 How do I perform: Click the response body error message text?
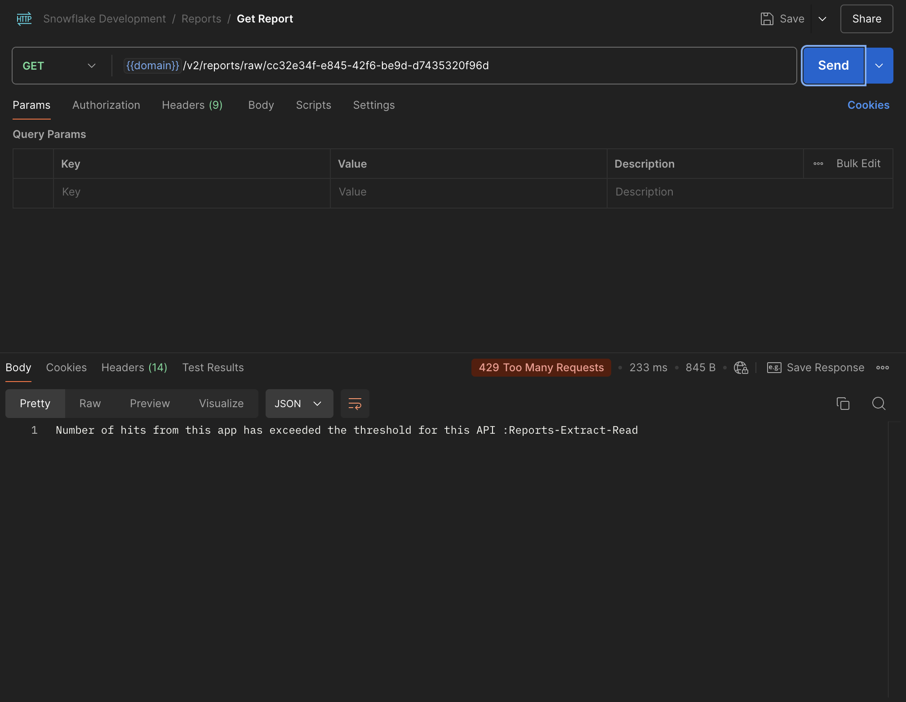click(x=347, y=431)
